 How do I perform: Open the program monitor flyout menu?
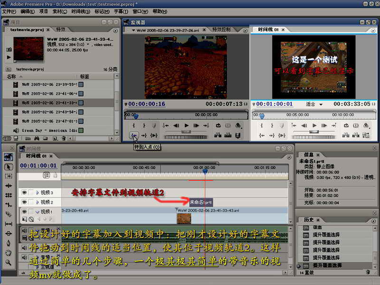[x=373, y=30]
